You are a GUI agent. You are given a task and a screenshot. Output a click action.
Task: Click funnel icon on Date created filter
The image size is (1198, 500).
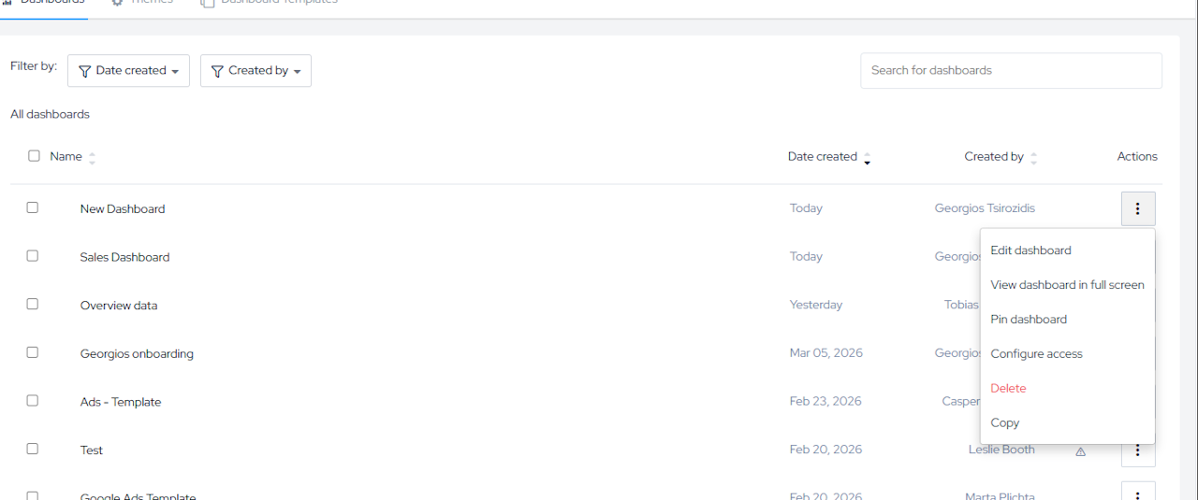point(85,71)
